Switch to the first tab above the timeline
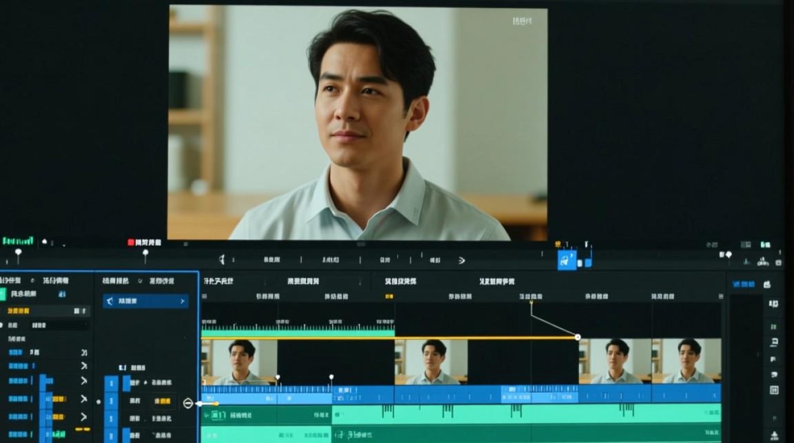This screenshot has width=794, height=443. [218, 281]
